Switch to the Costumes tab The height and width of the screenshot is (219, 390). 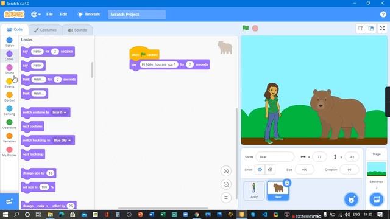(45, 30)
